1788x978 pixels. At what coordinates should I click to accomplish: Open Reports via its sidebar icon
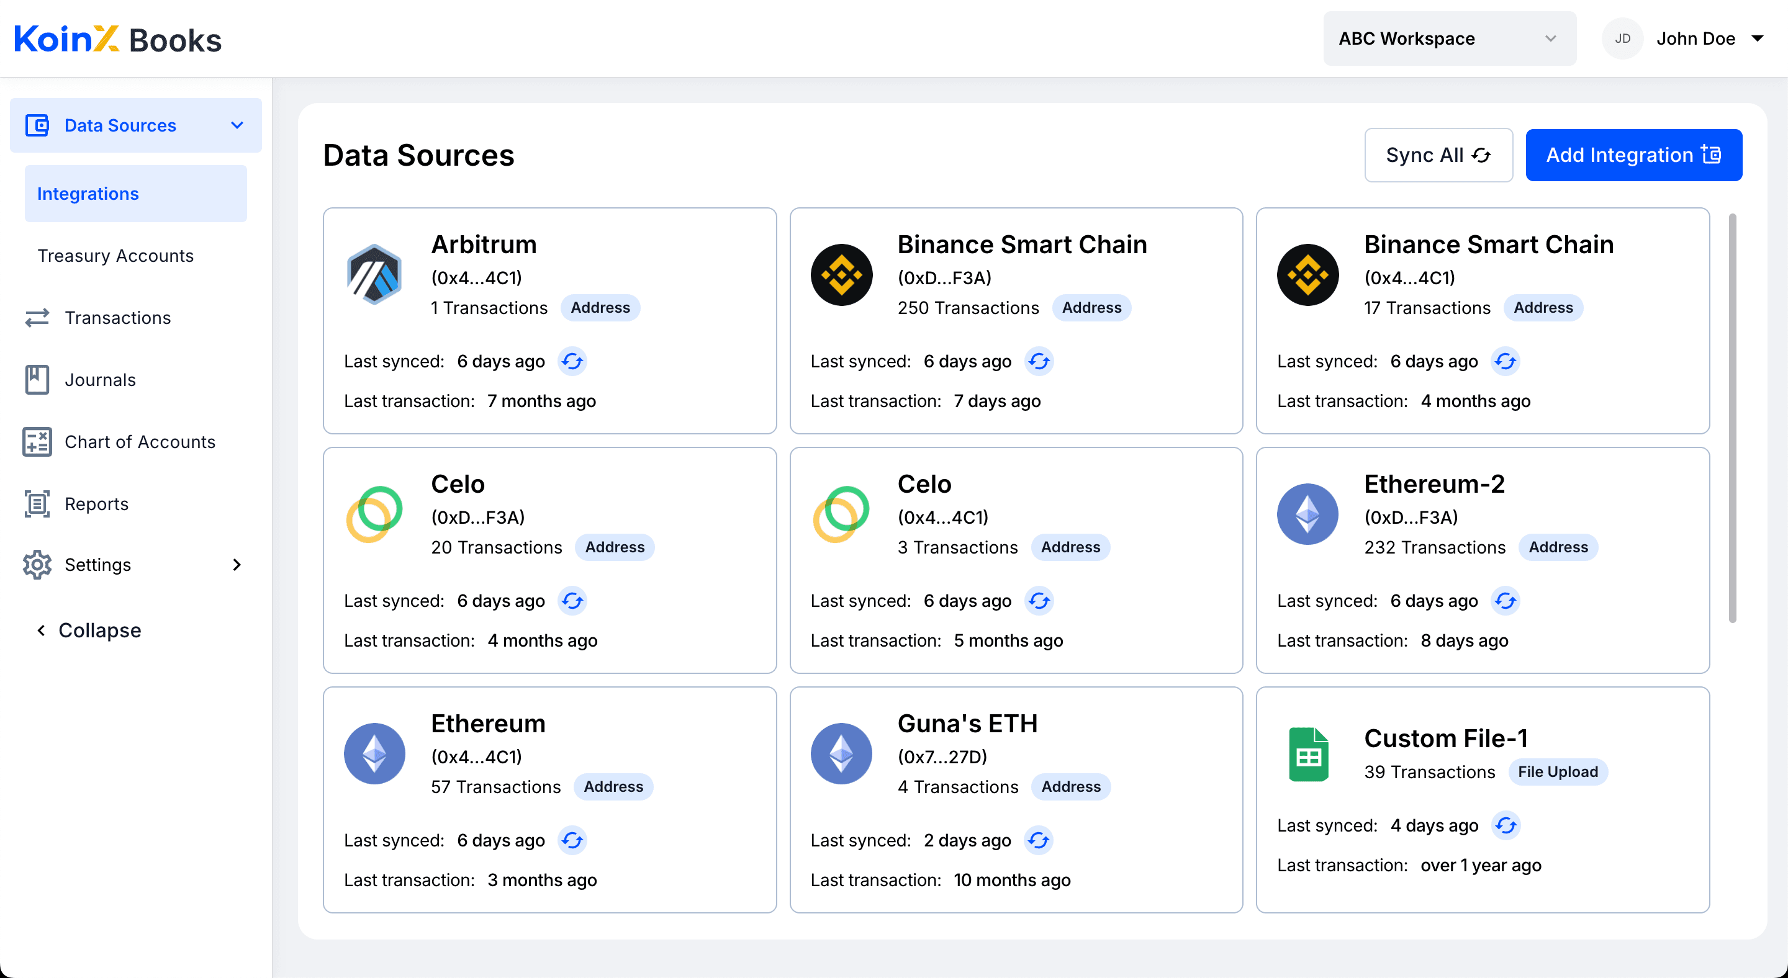[37, 503]
